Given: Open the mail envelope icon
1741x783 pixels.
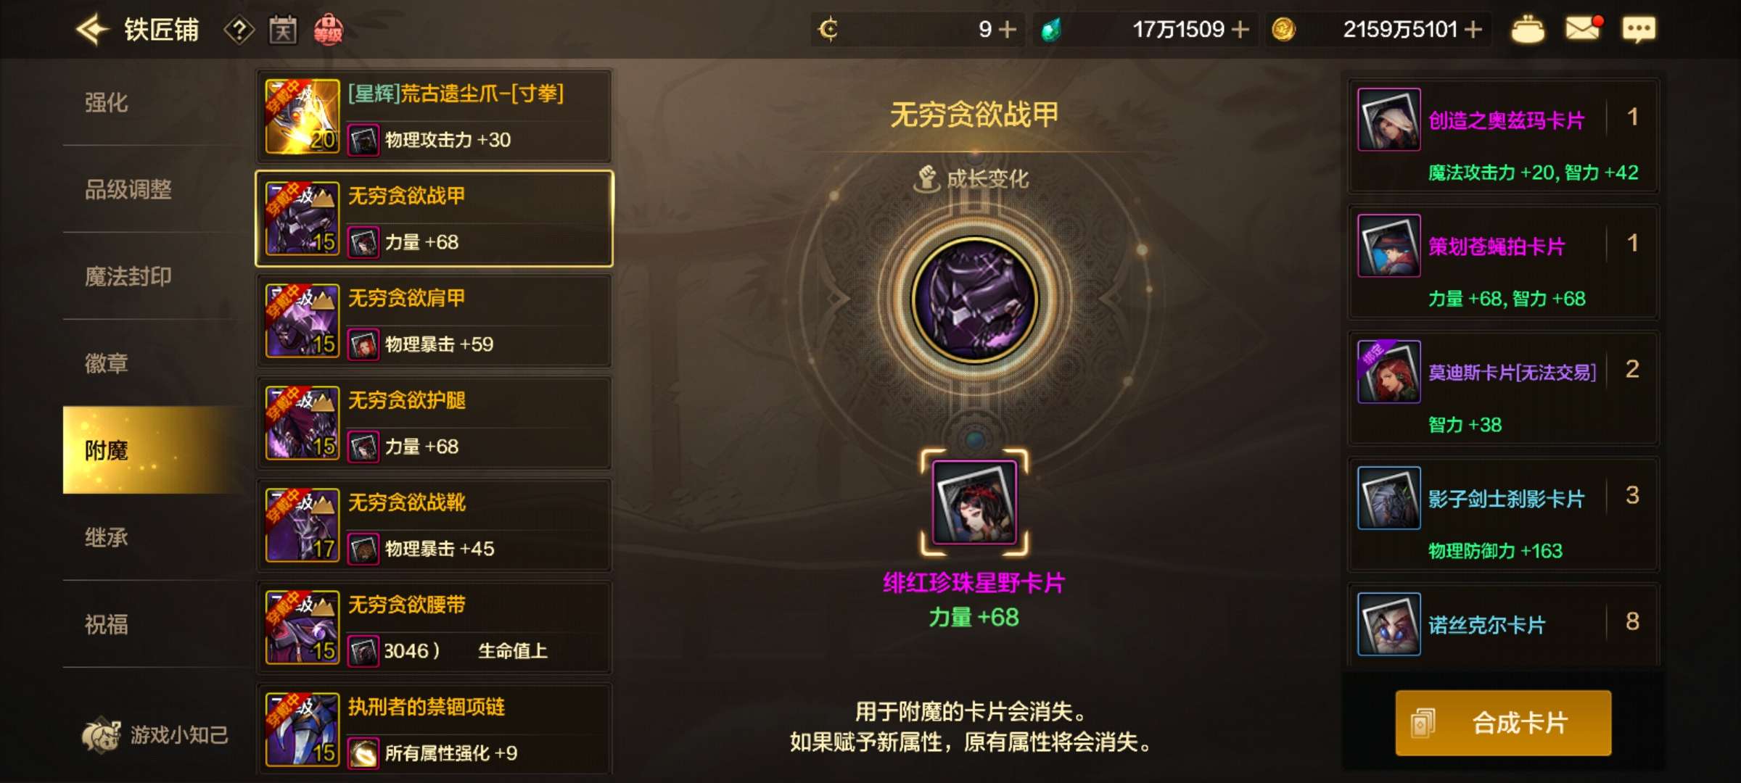Looking at the screenshot, I should pyautogui.click(x=1584, y=30).
